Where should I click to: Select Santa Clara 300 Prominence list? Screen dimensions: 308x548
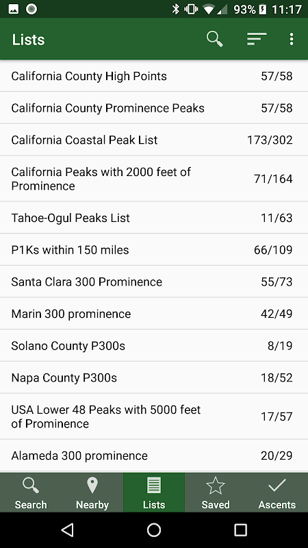154,282
